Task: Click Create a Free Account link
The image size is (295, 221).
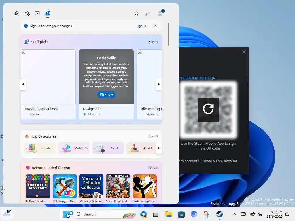Action: [219, 161]
